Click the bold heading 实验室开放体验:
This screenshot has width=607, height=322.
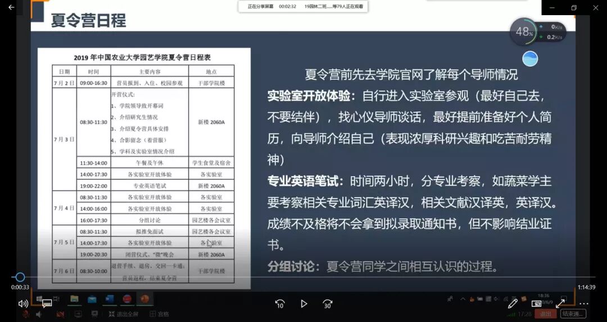coord(311,96)
